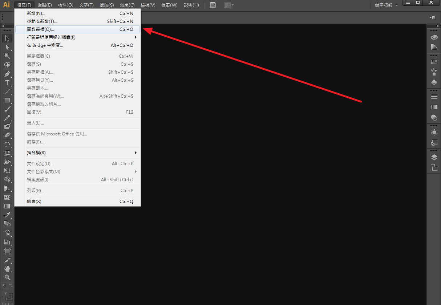441x305 pixels.
Task: Select the Column Graph tool
Action: (x=7, y=242)
